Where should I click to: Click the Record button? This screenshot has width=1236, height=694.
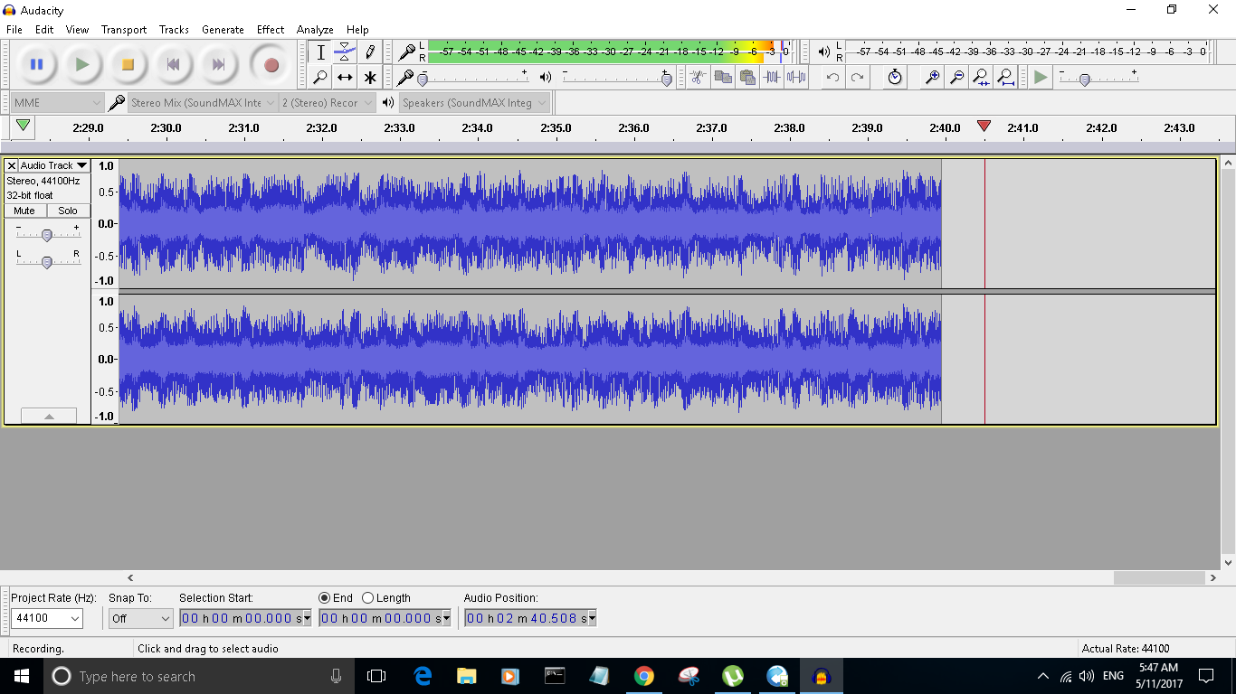(271, 64)
